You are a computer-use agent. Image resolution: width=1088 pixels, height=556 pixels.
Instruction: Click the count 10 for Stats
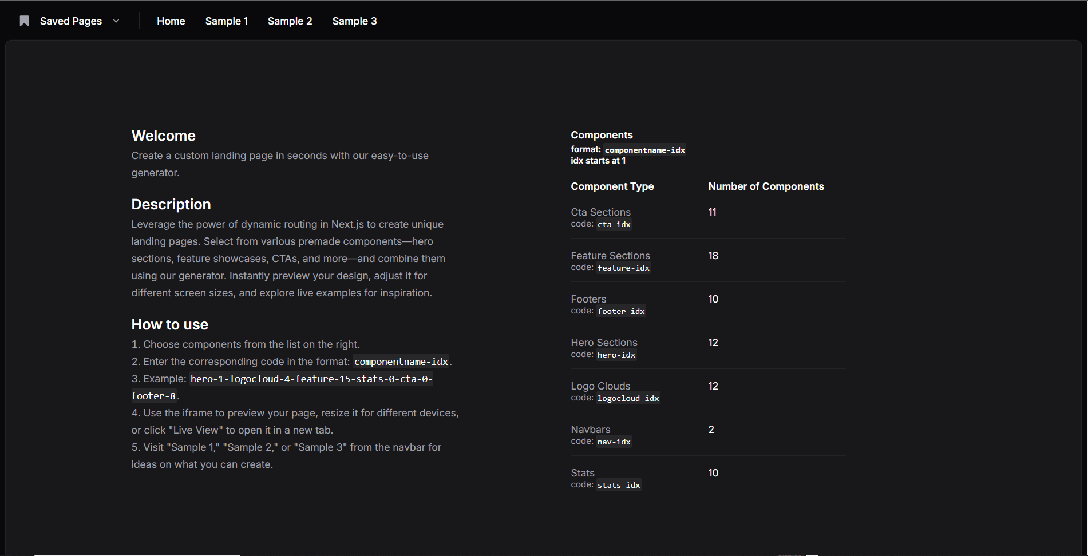point(713,473)
